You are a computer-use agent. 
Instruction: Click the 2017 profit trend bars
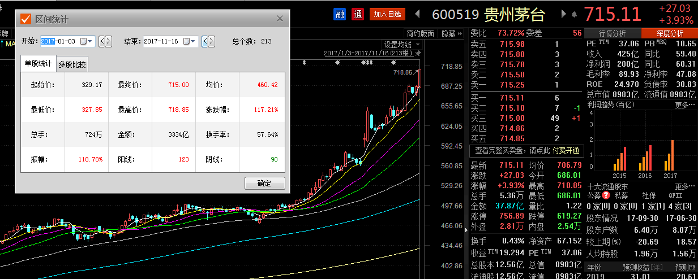(x=670, y=155)
